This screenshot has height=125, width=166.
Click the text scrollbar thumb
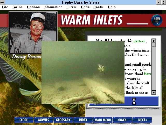pyautogui.click(x=154, y=45)
